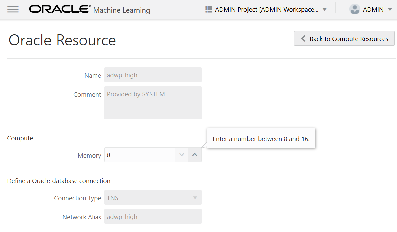Click the Connection Type label
The width and height of the screenshot is (397, 232).
point(78,198)
